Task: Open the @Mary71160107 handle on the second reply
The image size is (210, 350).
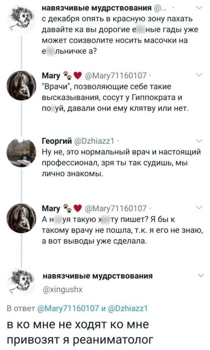Action: point(116,208)
